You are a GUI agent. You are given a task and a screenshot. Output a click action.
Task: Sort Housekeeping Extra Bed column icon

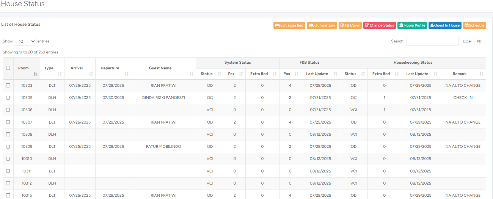point(396,74)
